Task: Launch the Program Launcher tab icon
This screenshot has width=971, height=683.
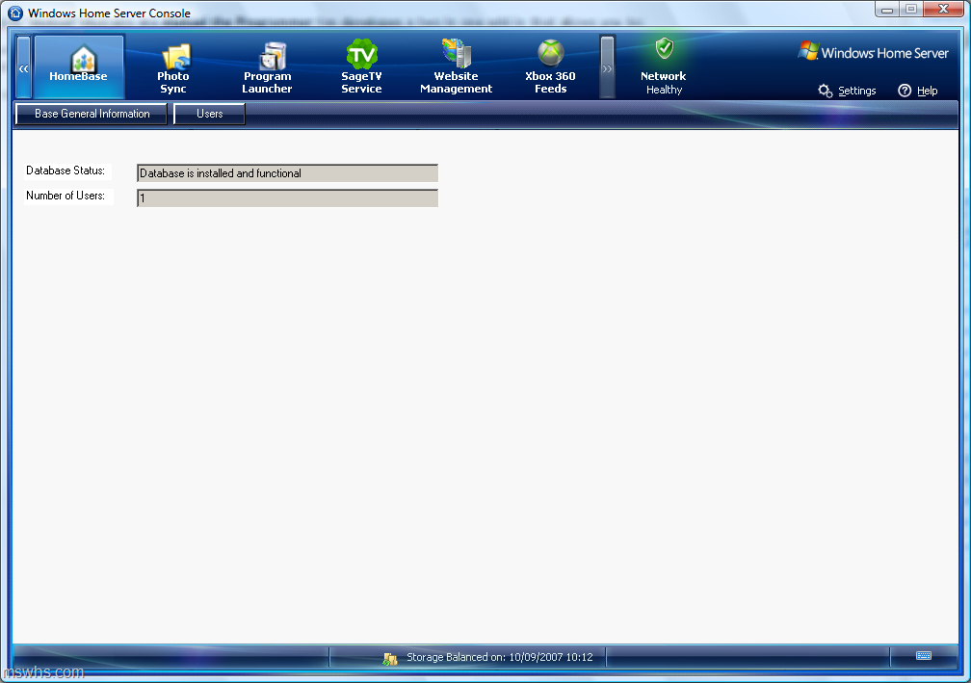Action: (x=272, y=56)
